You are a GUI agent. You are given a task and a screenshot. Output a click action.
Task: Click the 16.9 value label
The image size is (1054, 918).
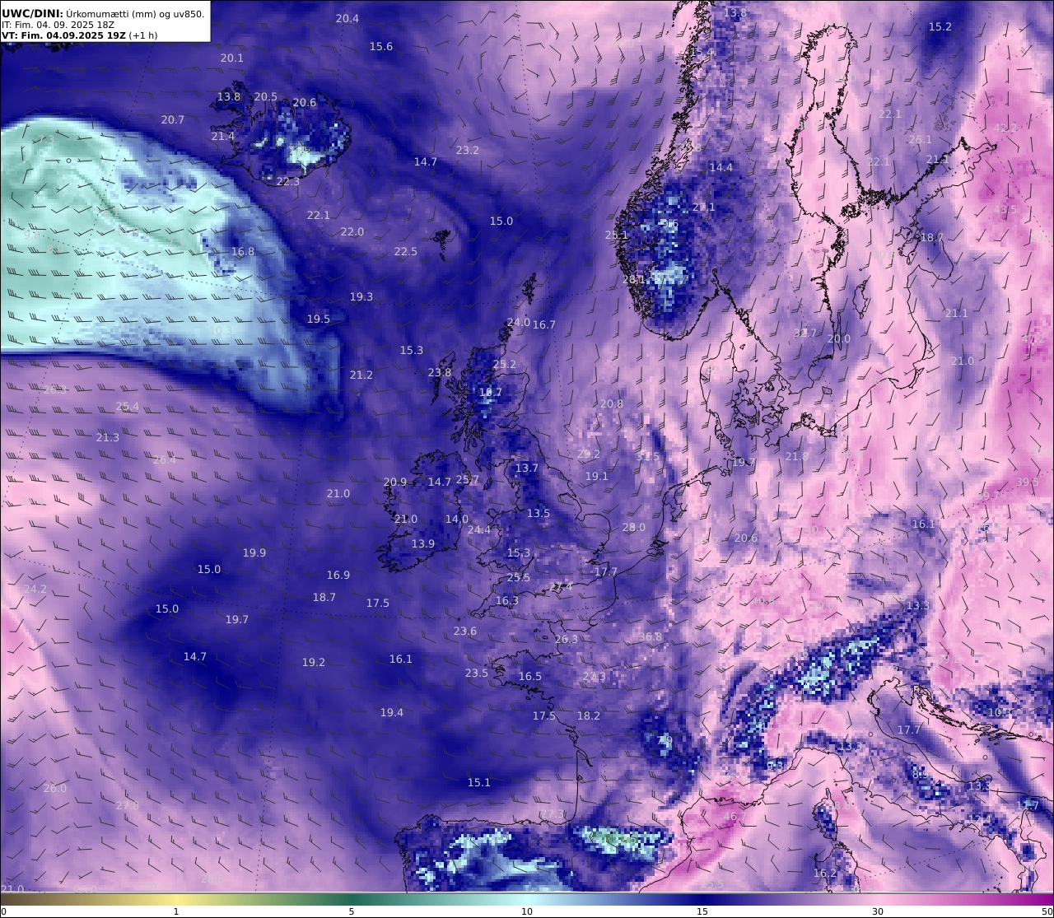(338, 575)
